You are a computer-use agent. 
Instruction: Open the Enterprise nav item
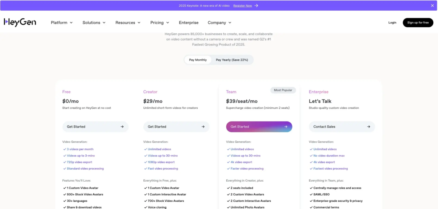[x=189, y=23]
